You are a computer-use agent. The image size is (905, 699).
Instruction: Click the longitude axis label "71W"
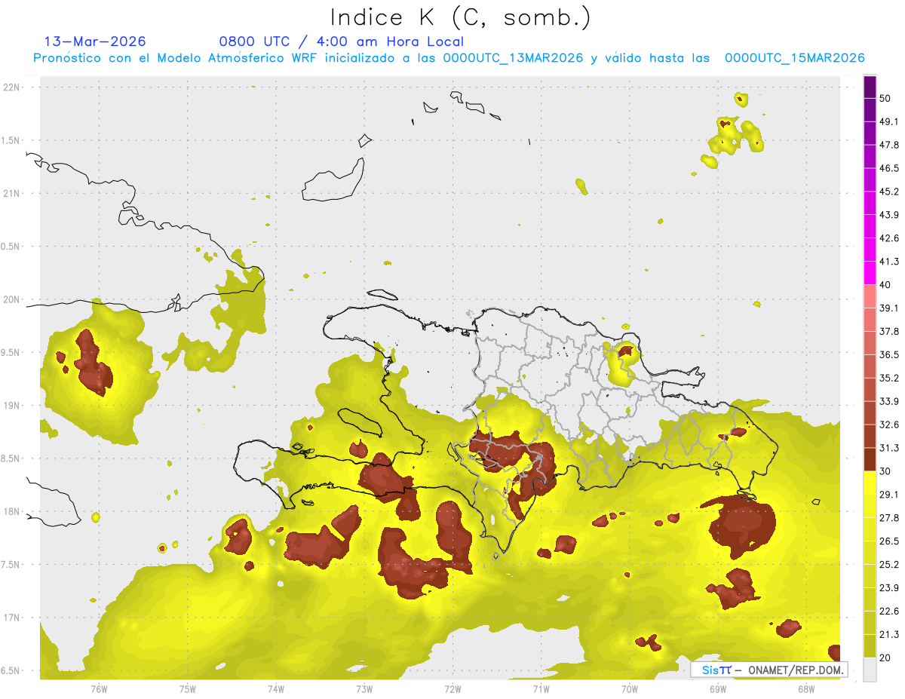(541, 689)
